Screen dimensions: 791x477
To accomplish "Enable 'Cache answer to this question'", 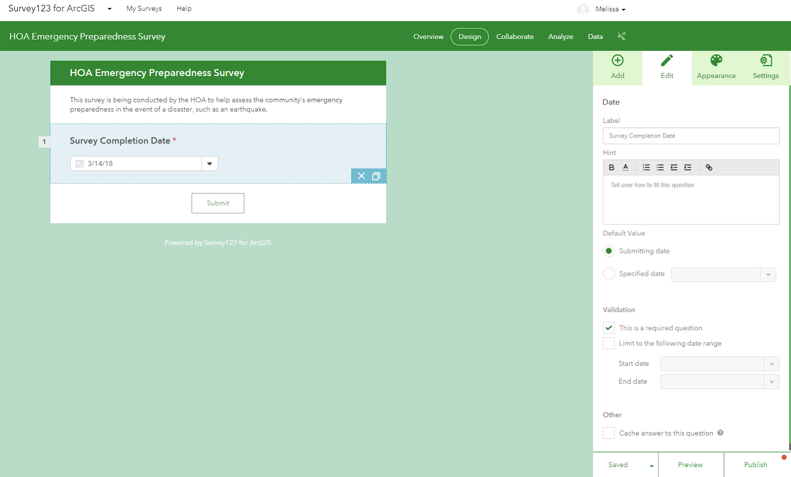I will [609, 433].
